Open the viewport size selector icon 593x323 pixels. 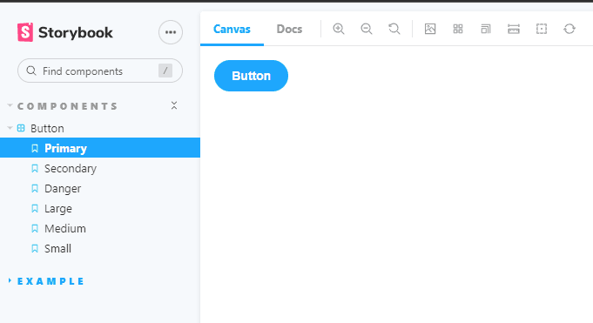pos(486,29)
